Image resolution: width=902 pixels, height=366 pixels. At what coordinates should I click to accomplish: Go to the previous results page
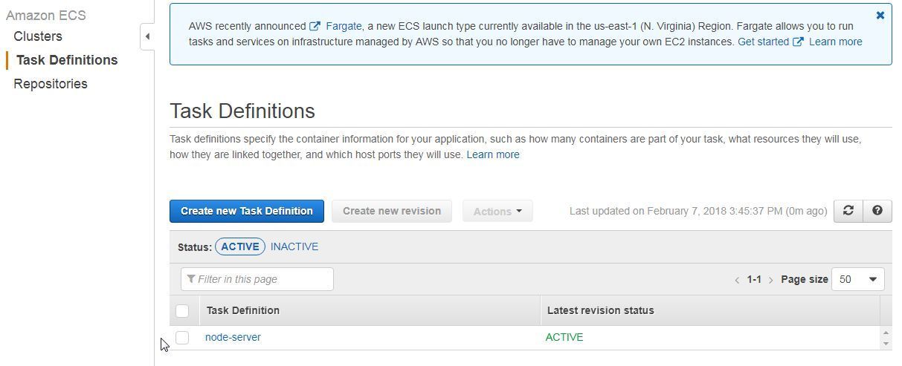pos(737,280)
